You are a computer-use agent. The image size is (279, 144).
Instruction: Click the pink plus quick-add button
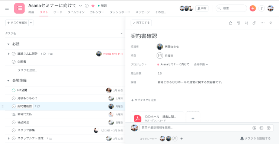(x=253, y=8)
